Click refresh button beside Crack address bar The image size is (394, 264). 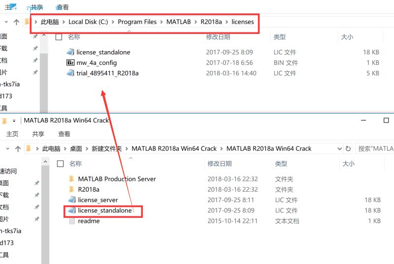tap(348, 148)
